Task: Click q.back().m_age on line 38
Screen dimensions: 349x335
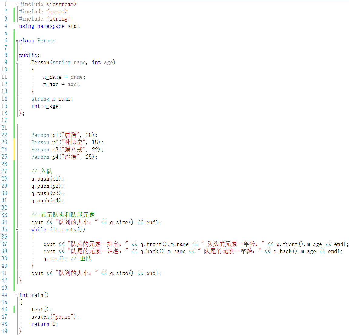Action: [x=295, y=251]
